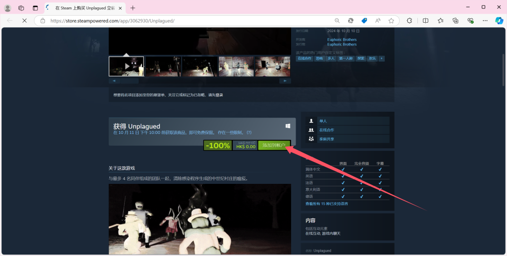This screenshot has width=507, height=256.
Task: Click the 关于这款游戏 section heading
Action: [122, 168]
